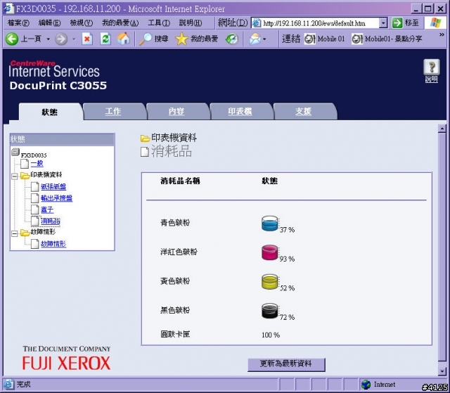Screen dimensions: 450x393
Task: Open the 消耗品 link in tree
Action: [51, 221]
